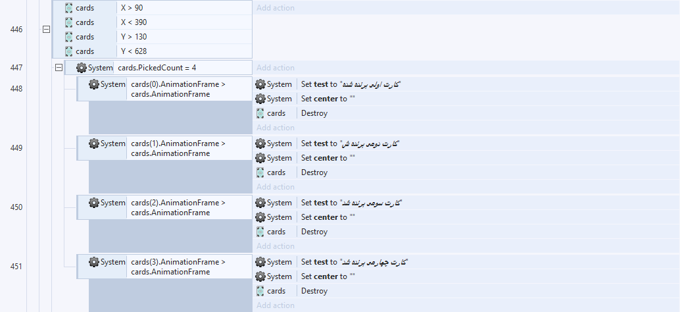Select the cards(2).AnimationFrame > cards.AnimationFrame condition
The width and height of the screenshot is (680, 312).
178,207
